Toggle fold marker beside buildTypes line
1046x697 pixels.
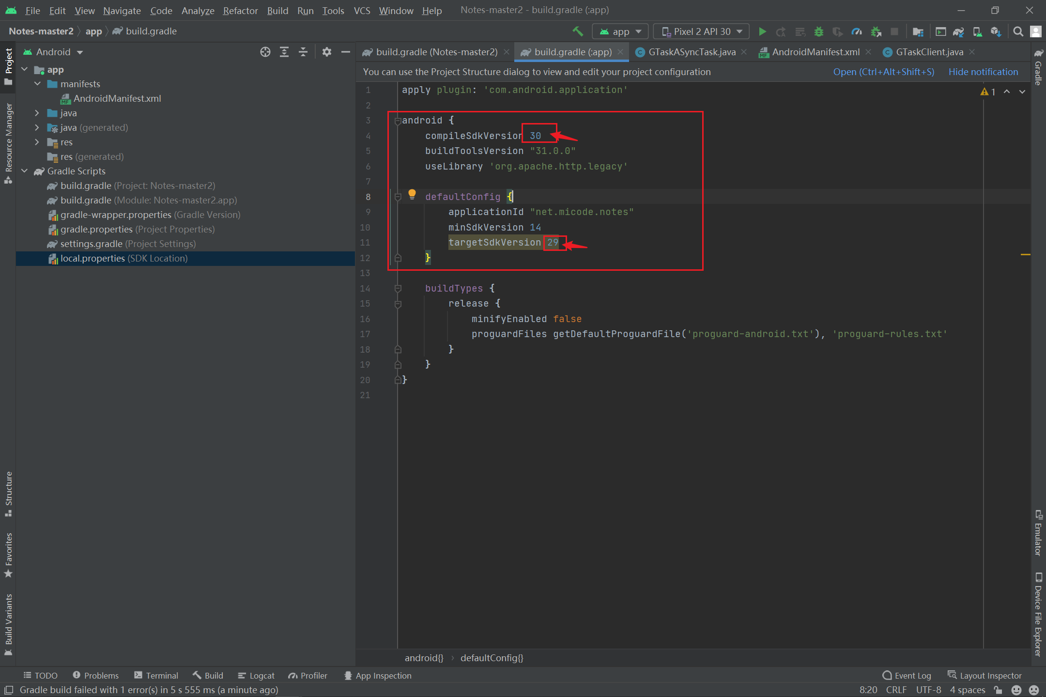pos(398,288)
